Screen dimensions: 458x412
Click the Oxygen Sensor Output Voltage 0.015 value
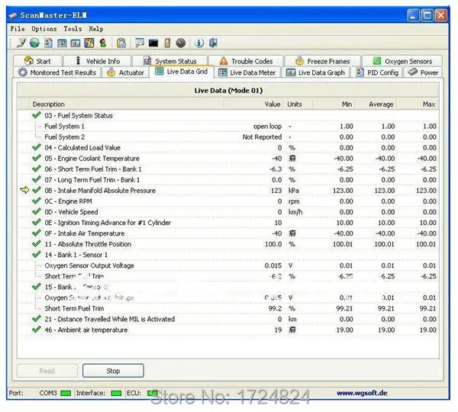pyautogui.click(x=273, y=266)
